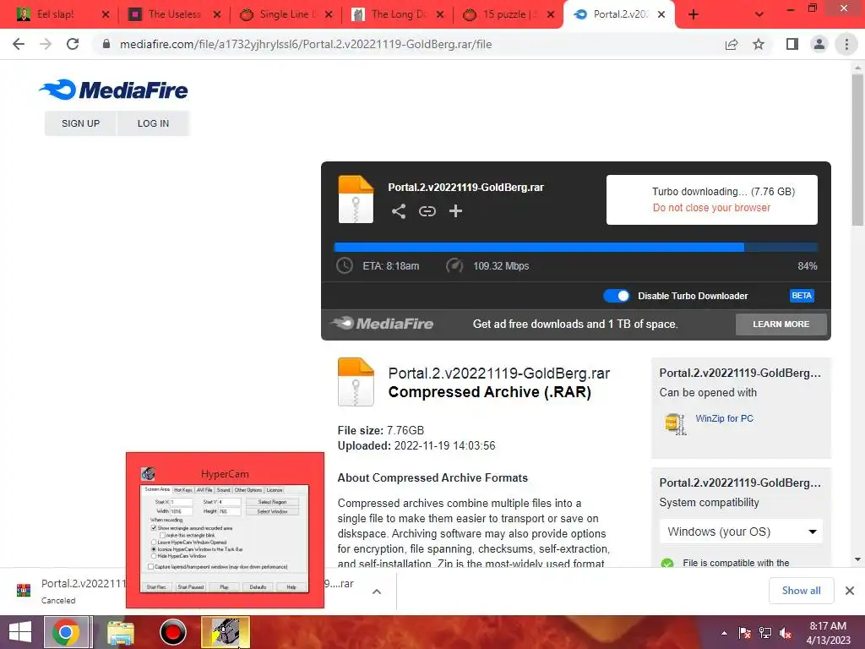The image size is (865, 649).
Task: Select the active Portal.2.v20 tab
Action: pyautogui.click(x=619, y=14)
